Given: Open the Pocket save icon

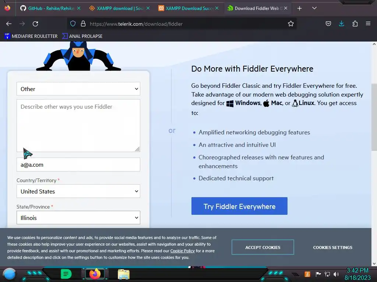Looking at the screenshot, I should pyautogui.click(x=328, y=24).
